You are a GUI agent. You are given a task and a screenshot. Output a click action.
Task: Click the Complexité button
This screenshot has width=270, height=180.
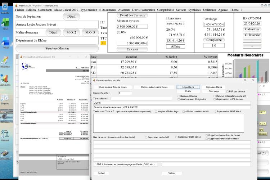(214, 40)
